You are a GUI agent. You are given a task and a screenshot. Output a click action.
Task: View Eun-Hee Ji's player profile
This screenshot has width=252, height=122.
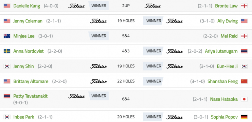point(227,66)
